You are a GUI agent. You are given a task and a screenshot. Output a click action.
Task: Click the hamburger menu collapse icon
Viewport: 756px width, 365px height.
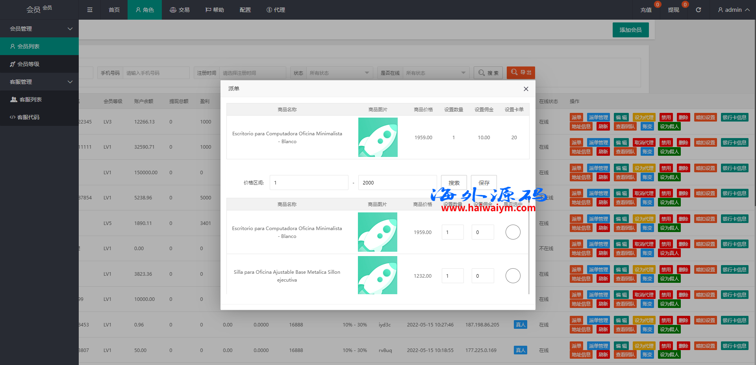pos(90,10)
